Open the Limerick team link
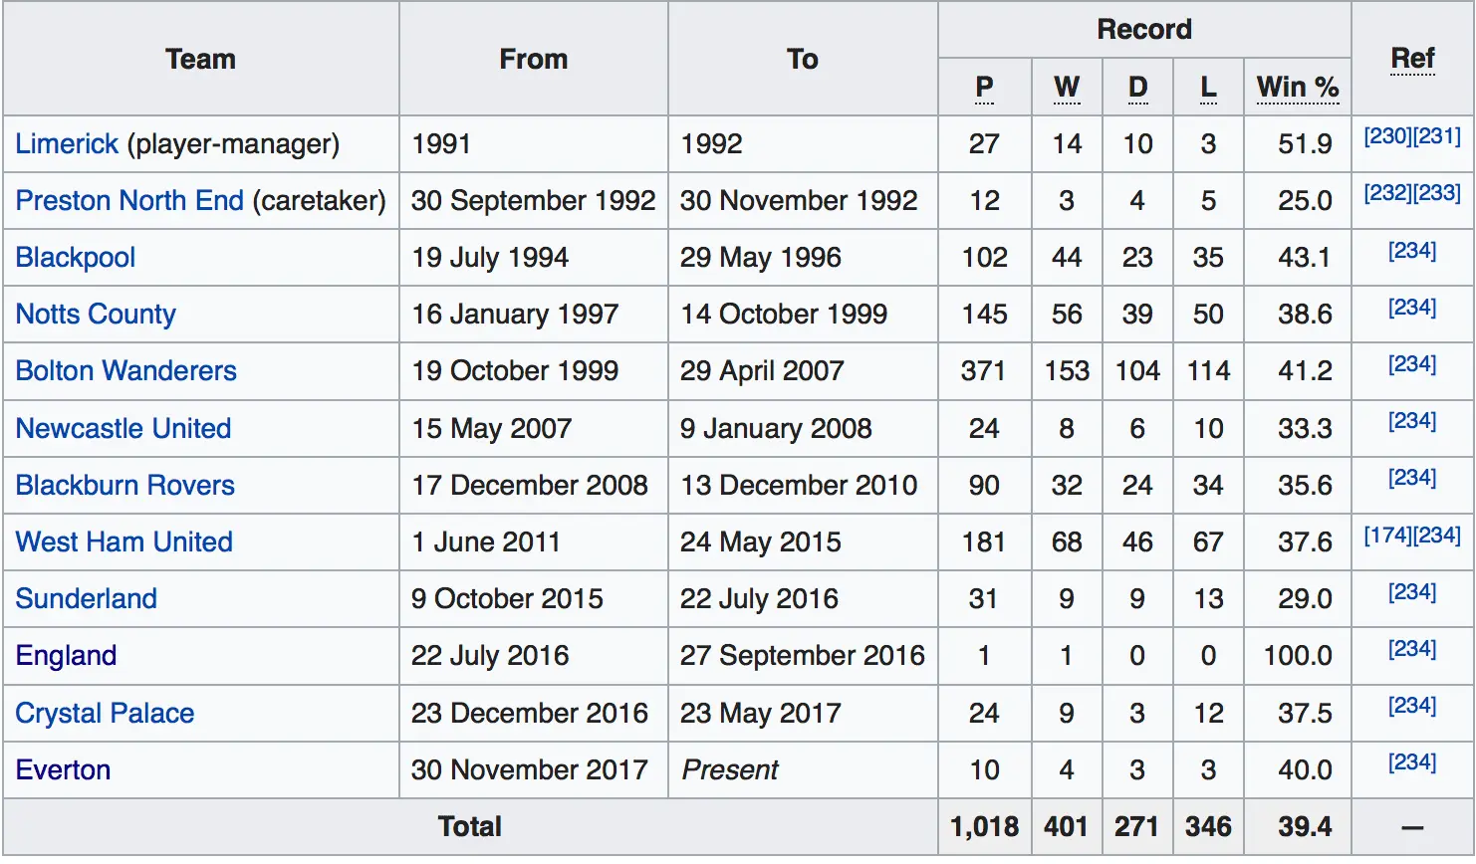The width and height of the screenshot is (1476, 864). coord(67,144)
